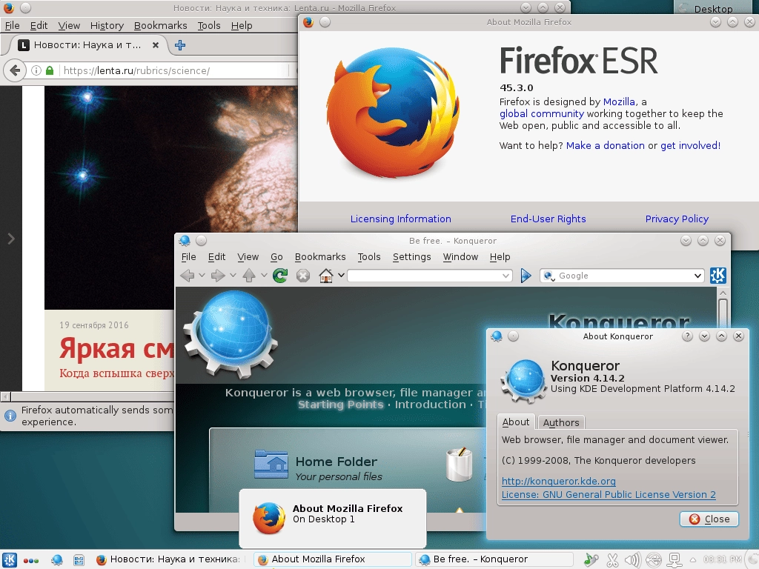Screen dimensions: 759x569
Task: Click get involved! link in About Firefox
Action: pos(690,146)
